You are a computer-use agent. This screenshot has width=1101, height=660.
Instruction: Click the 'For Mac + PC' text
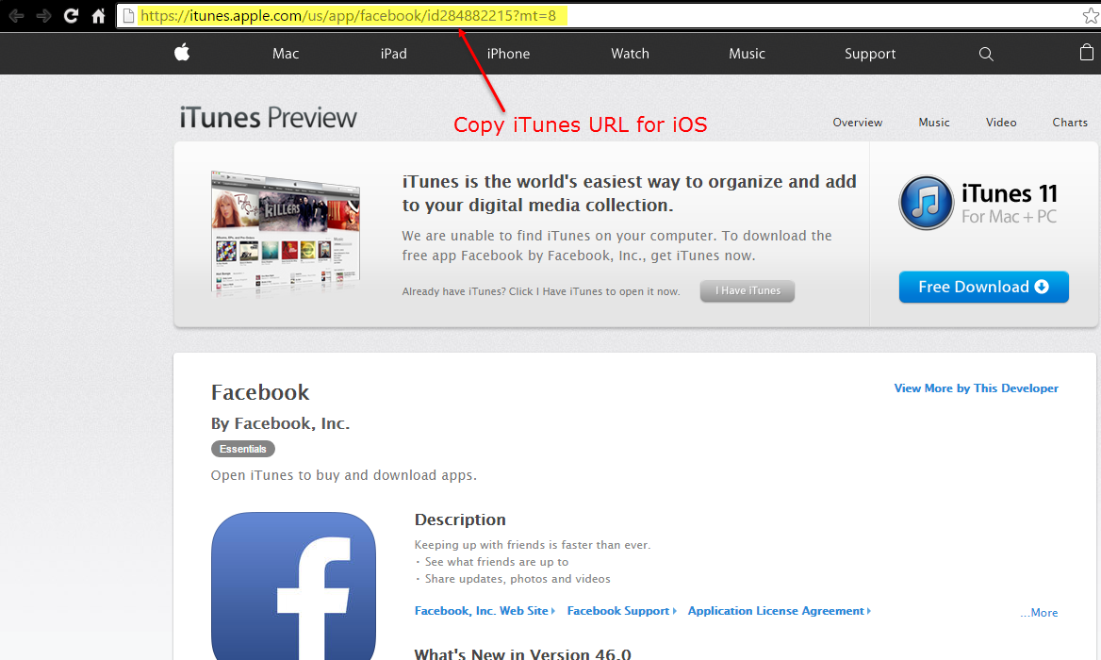[x=1009, y=217]
